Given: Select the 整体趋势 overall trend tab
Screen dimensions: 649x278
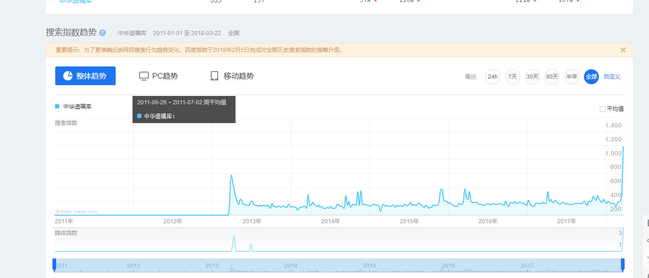Looking at the screenshot, I should 85,76.
